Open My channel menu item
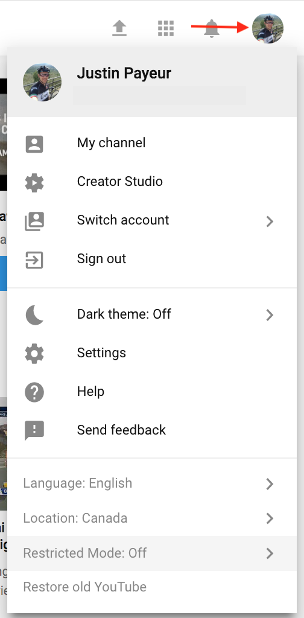This screenshot has height=618, width=304. tap(152, 142)
